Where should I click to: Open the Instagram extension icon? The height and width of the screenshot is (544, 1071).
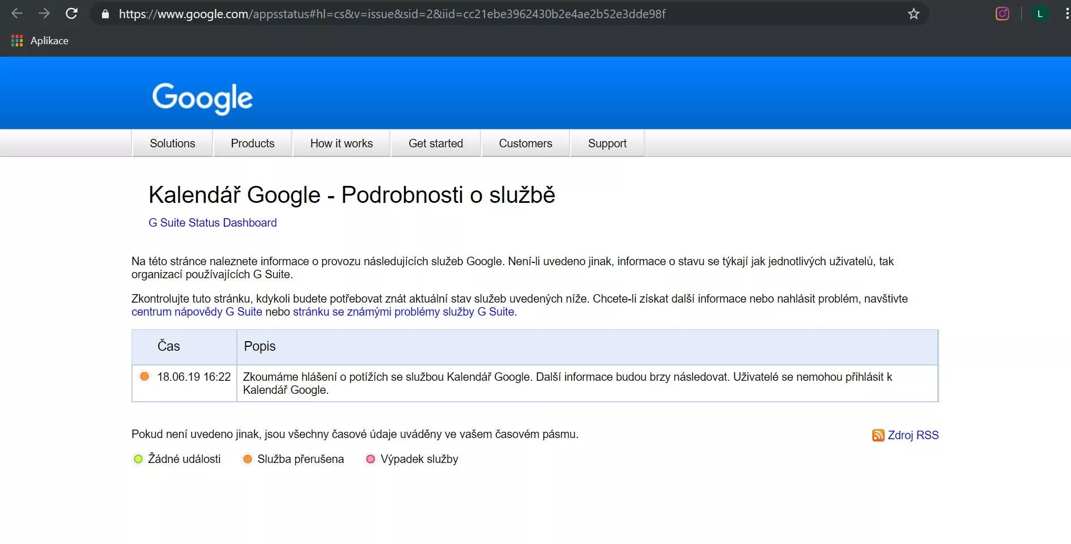(x=1002, y=14)
